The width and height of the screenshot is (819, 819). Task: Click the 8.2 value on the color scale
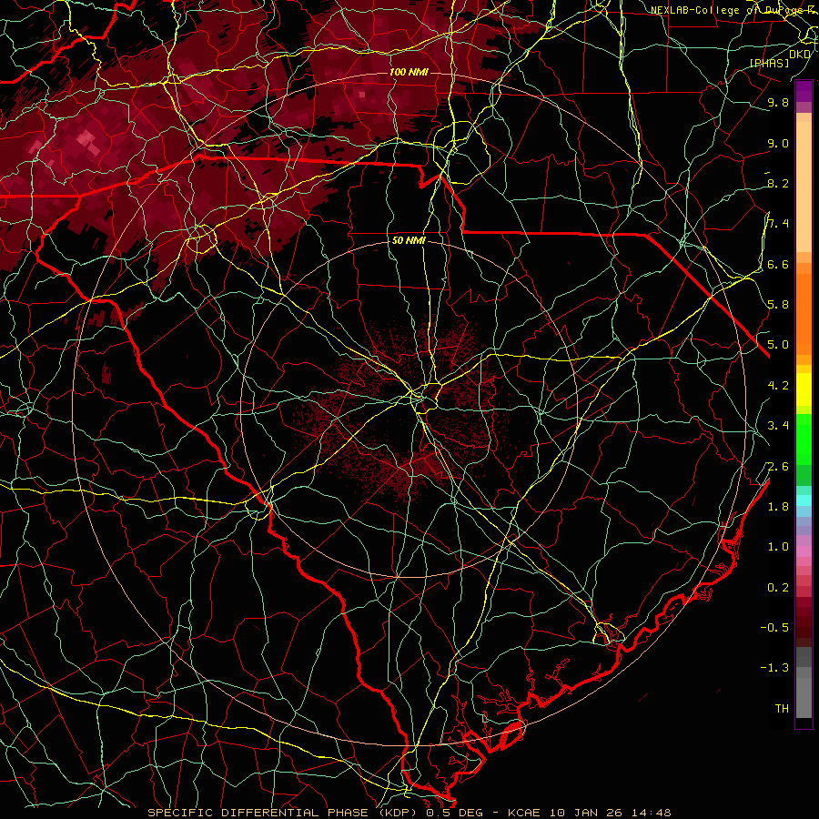coord(778,183)
